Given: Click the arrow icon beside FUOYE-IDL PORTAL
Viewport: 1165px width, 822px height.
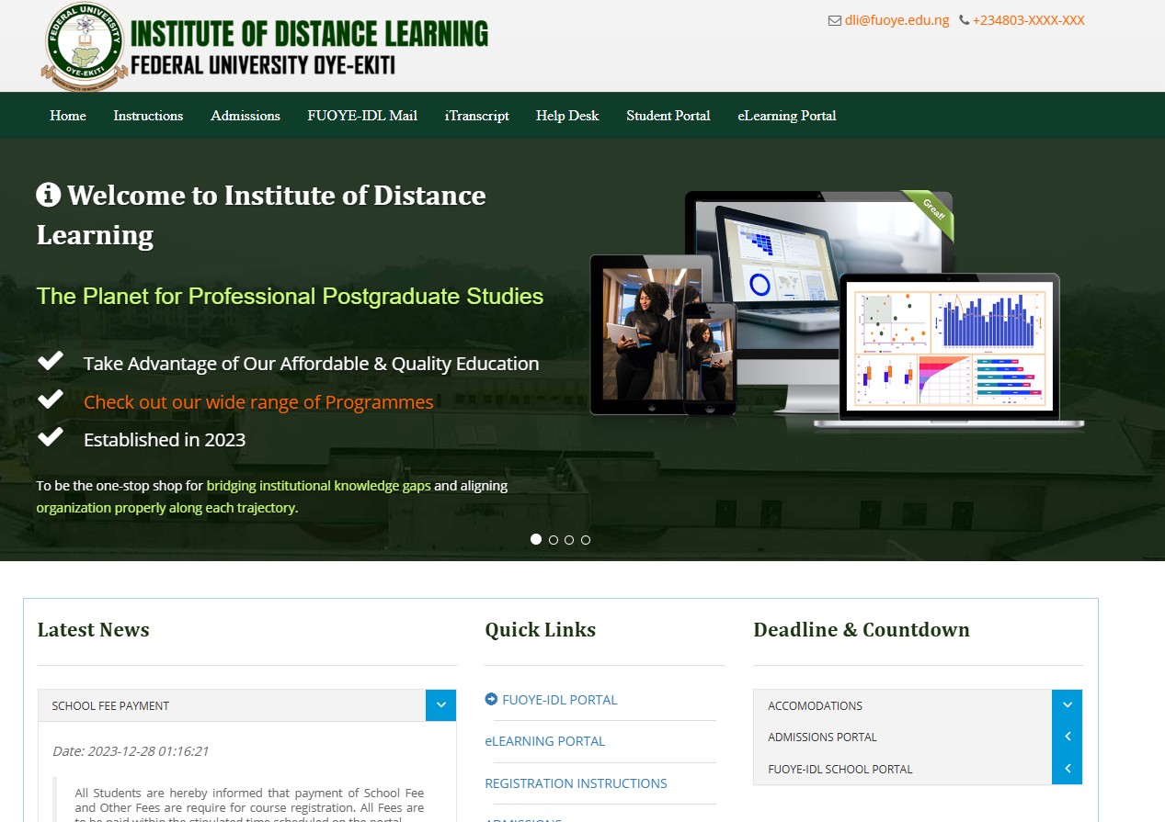Looking at the screenshot, I should pos(491,699).
